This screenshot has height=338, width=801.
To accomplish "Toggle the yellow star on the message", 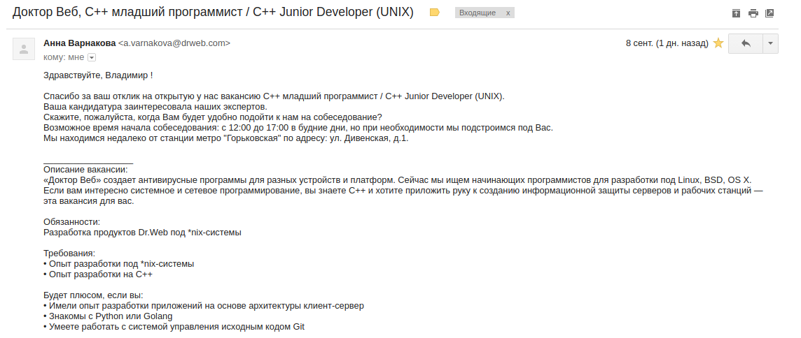I will pos(718,43).
